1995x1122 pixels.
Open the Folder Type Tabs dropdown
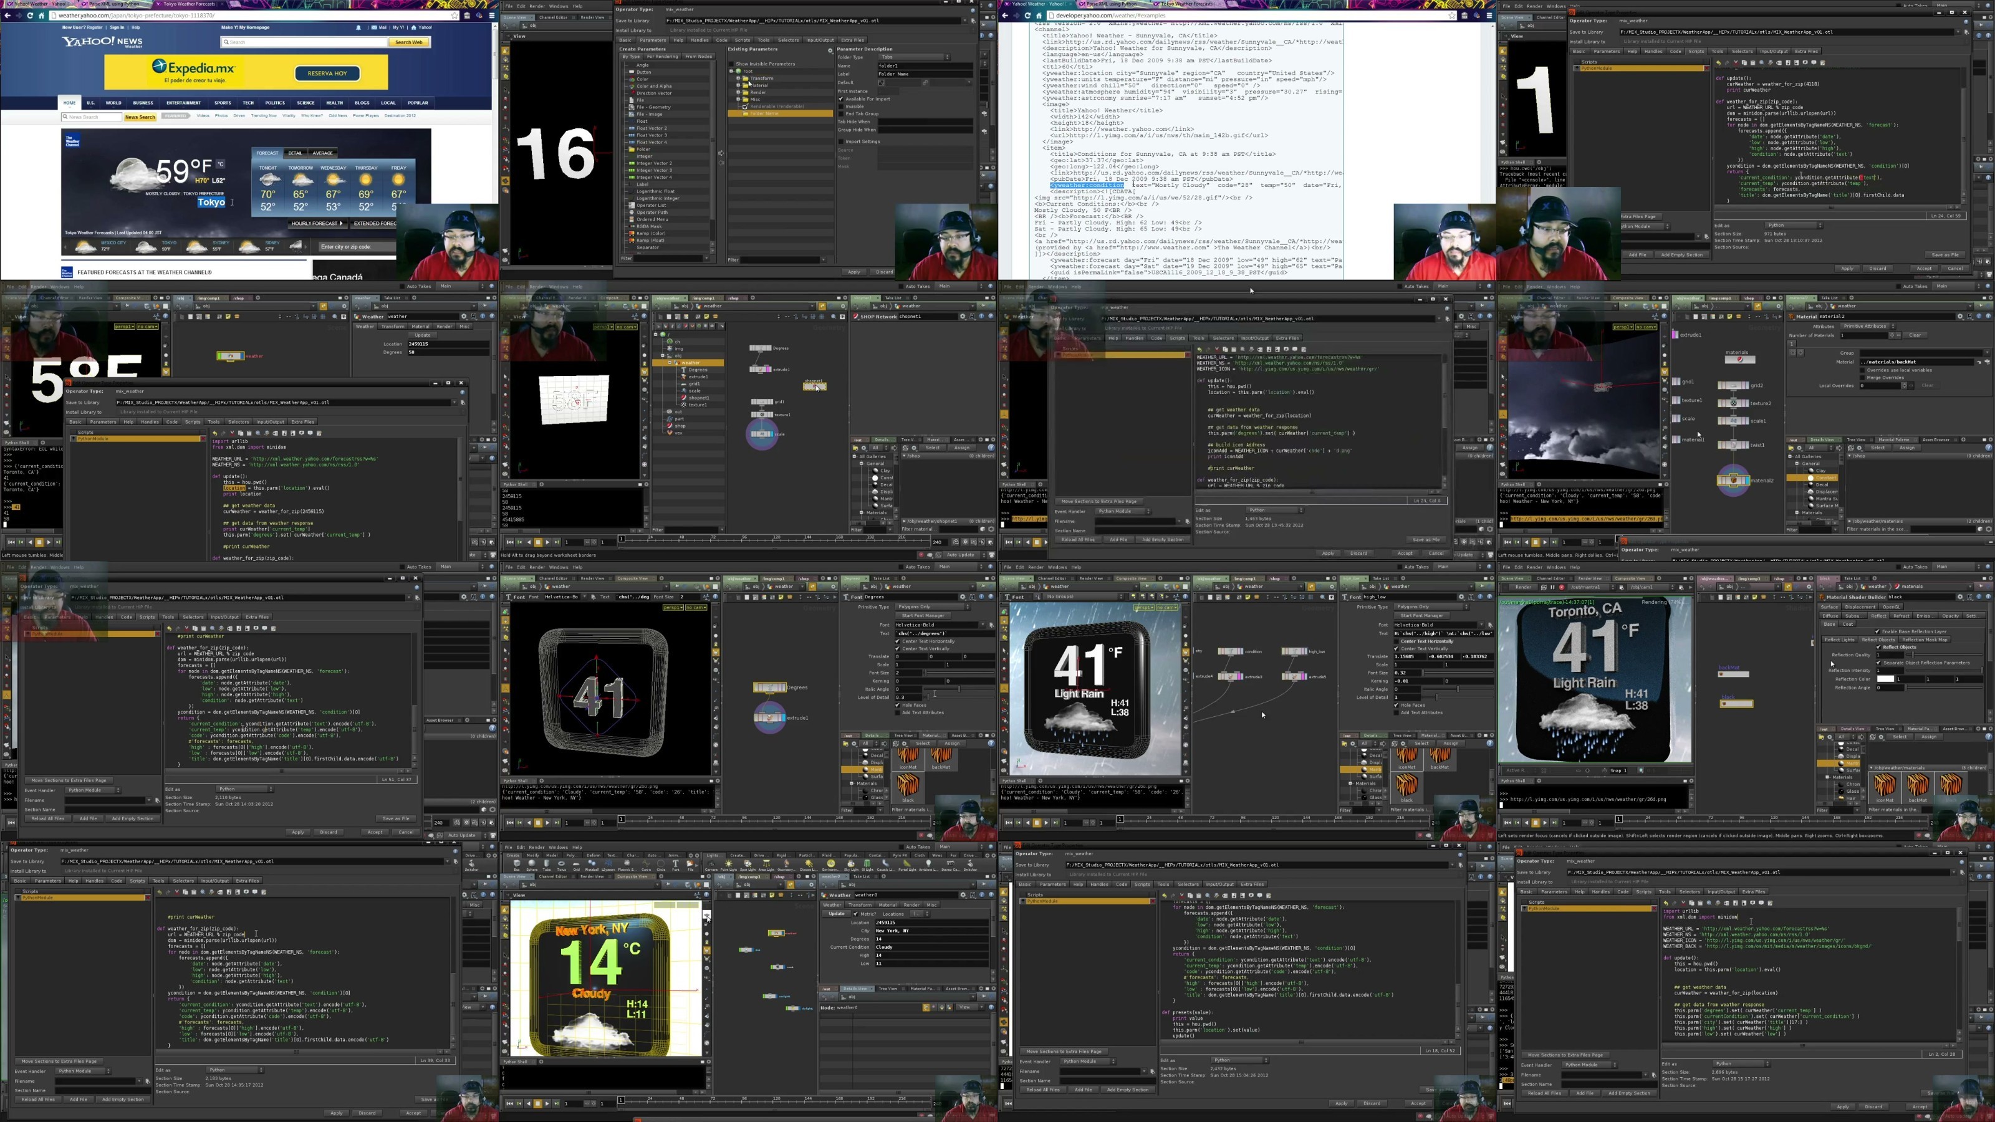tap(914, 57)
